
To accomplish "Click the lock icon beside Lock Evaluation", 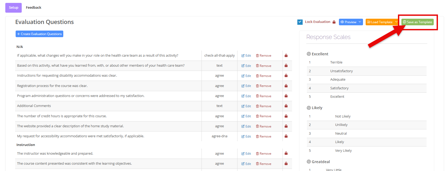I will [x=334, y=22].
